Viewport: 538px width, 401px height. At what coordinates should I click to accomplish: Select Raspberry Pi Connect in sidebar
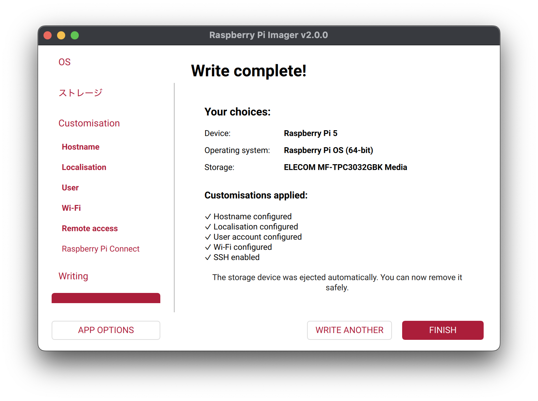[x=101, y=249]
